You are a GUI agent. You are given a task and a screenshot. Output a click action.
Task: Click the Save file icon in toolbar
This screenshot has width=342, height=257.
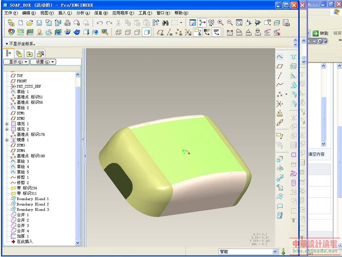pos(39,23)
